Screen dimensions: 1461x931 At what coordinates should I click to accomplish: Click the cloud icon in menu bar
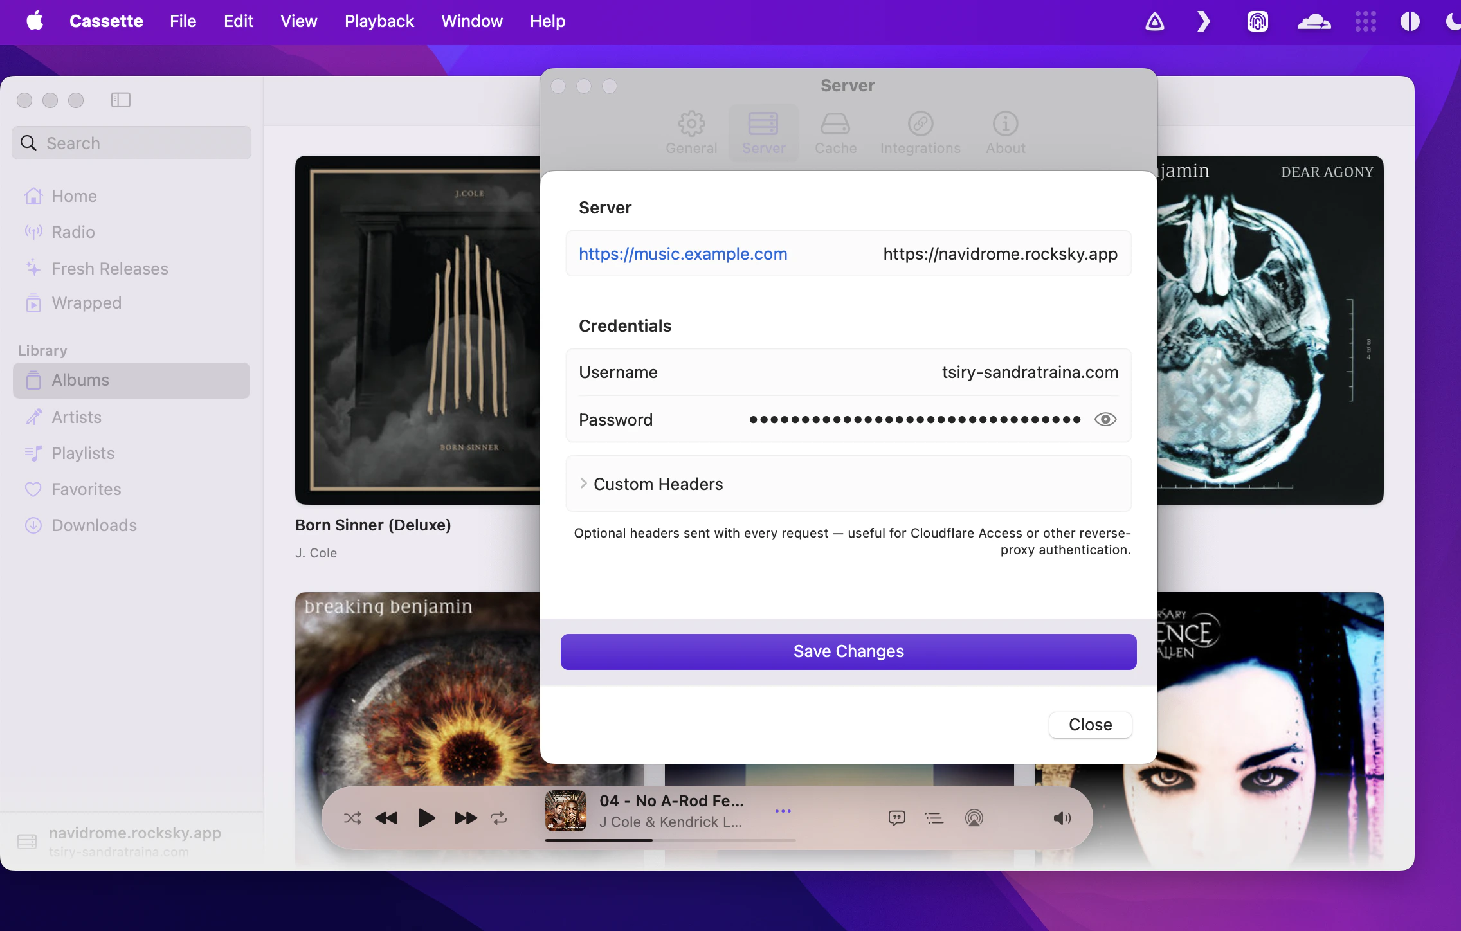pos(1314,21)
